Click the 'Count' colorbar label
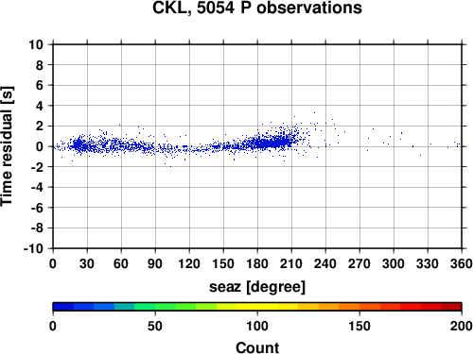The width and height of the screenshot is (473, 354). (257, 347)
